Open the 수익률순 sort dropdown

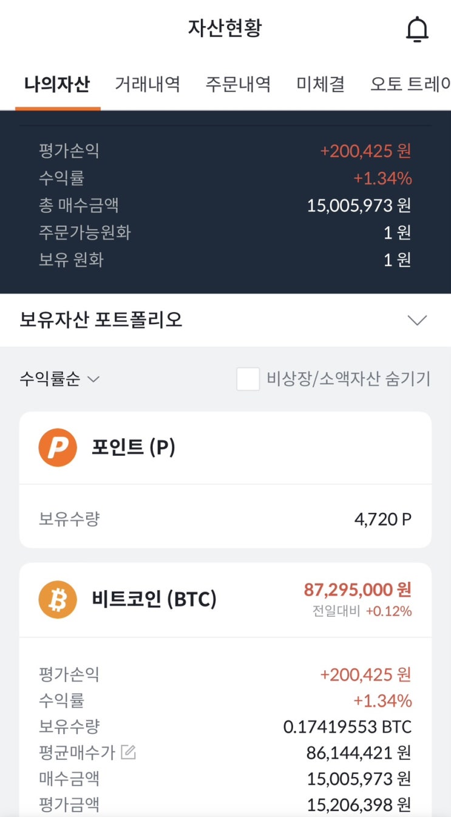[x=59, y=379]
